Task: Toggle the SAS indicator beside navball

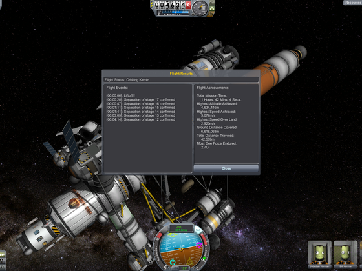Action: click(x=198, y=230)
